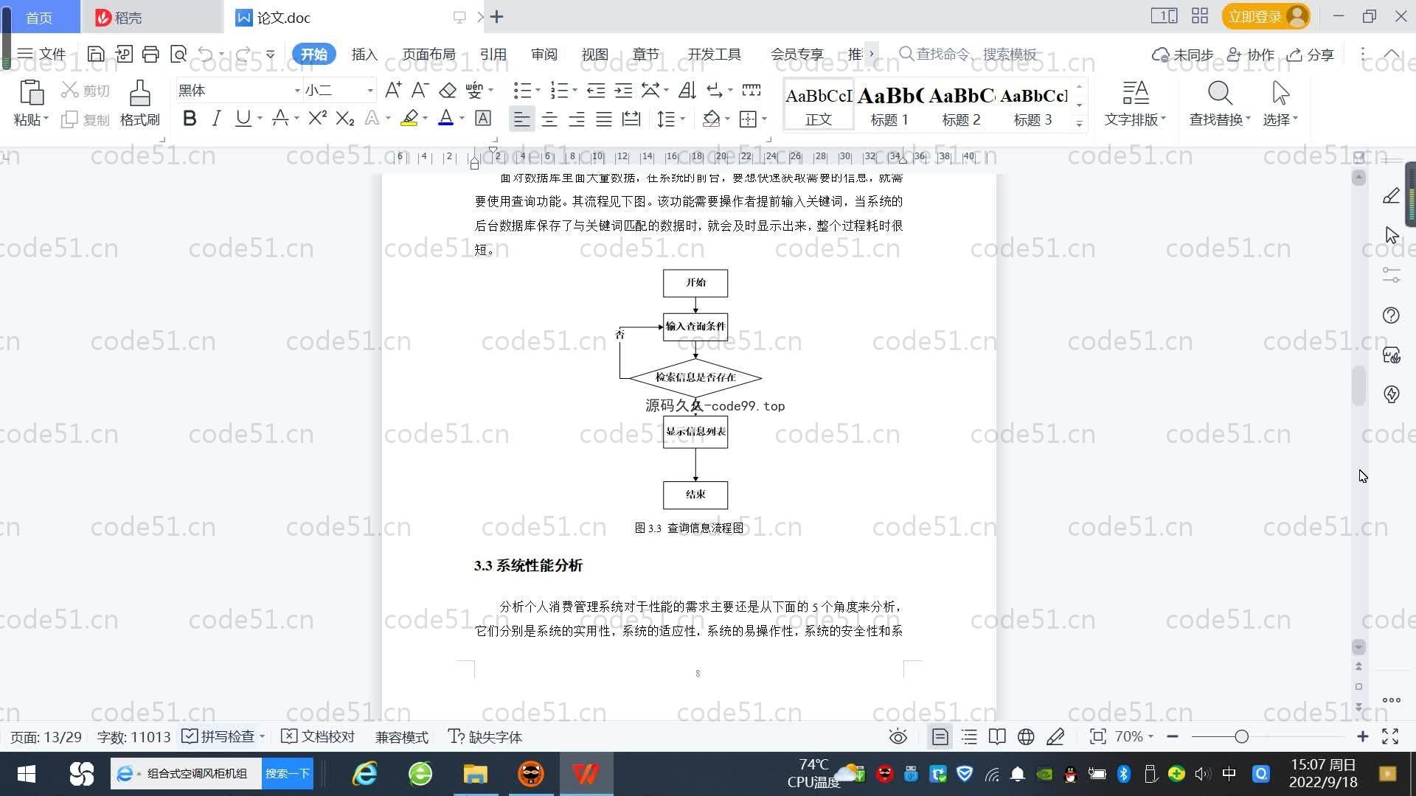Open Print Preview icon
The width and height of the screenshot is (1416, 796).
(178, 54)
